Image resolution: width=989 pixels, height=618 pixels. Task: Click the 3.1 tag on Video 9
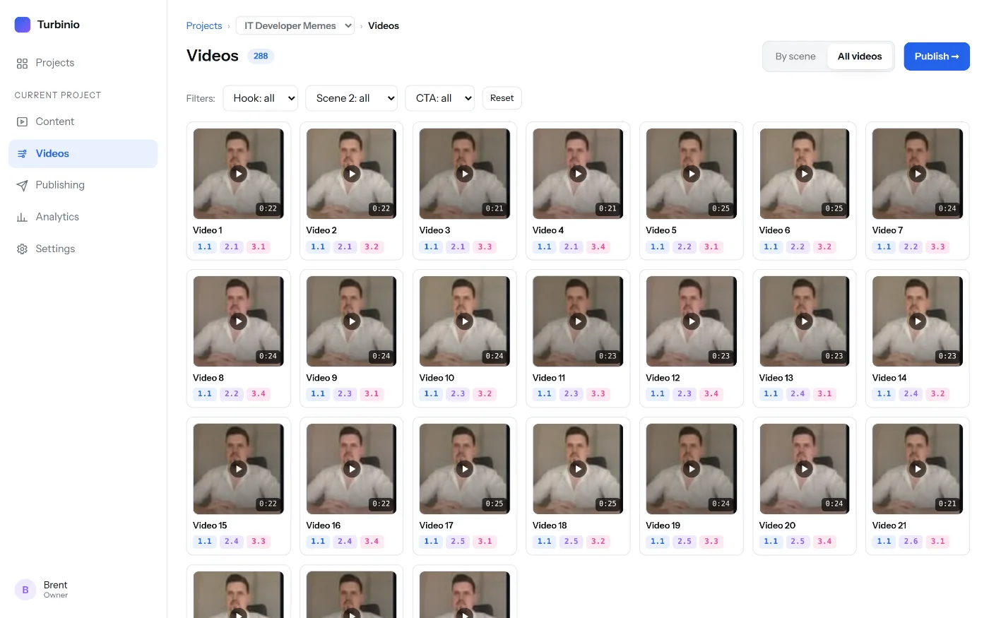[372, 394]
